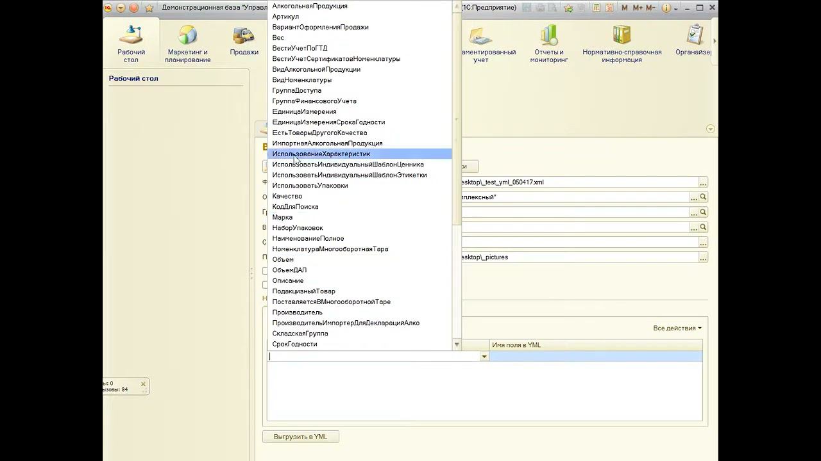Choose НаименованиеПолное item
Image resolution: width=821 pixels, height=461 pixels.
click(x=359, y=238)
